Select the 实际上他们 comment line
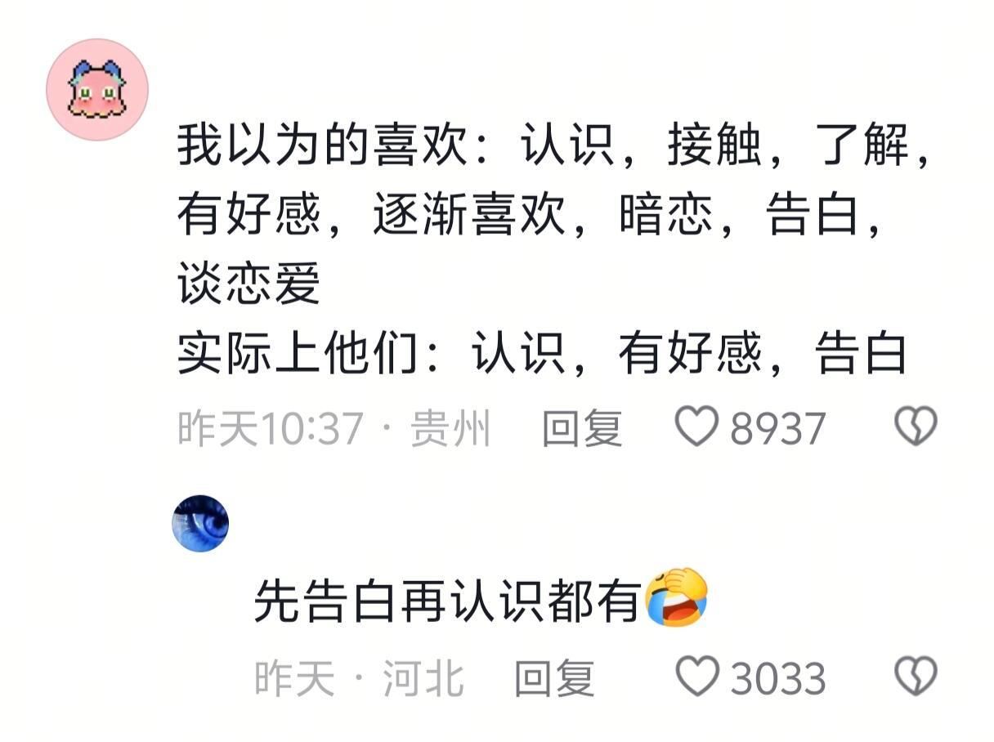The height and width of the screenshot is (742, 994). click(543, 354)
